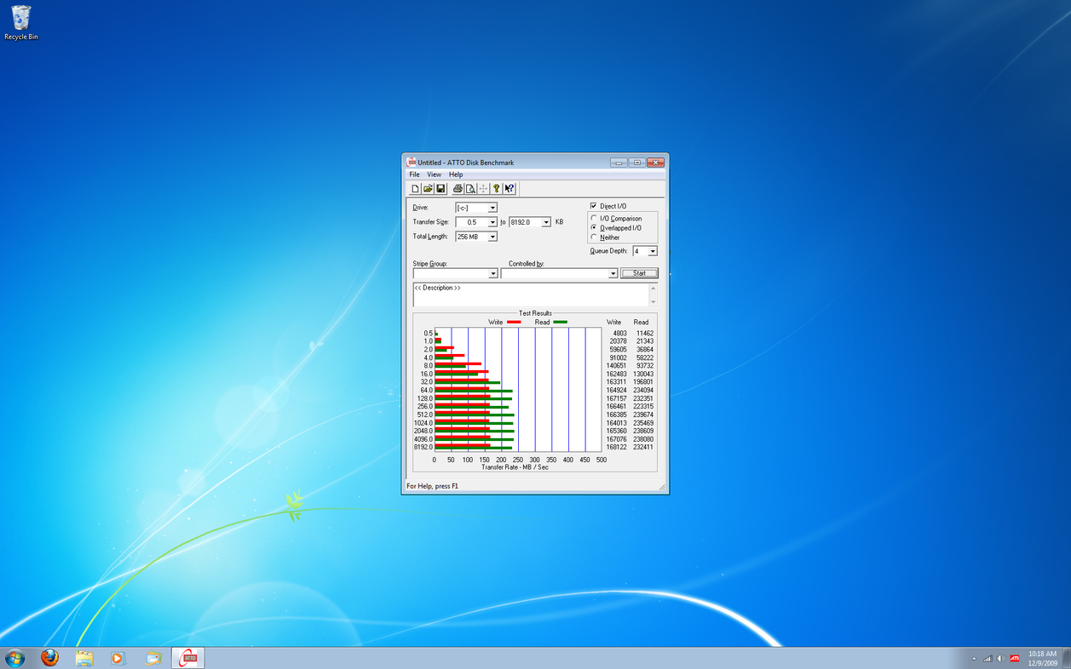Click into the Description text box
This screenshot has height=669, width=1071.
click(530, 294)
